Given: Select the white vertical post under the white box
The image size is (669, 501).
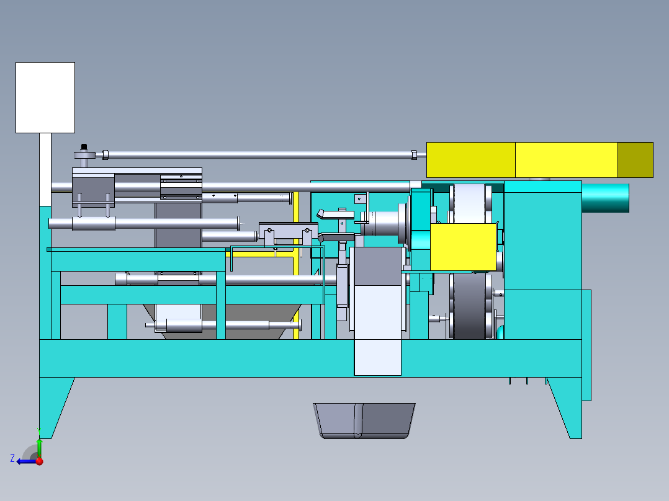Looking at the screenshot, I should (x=45, y=169).
